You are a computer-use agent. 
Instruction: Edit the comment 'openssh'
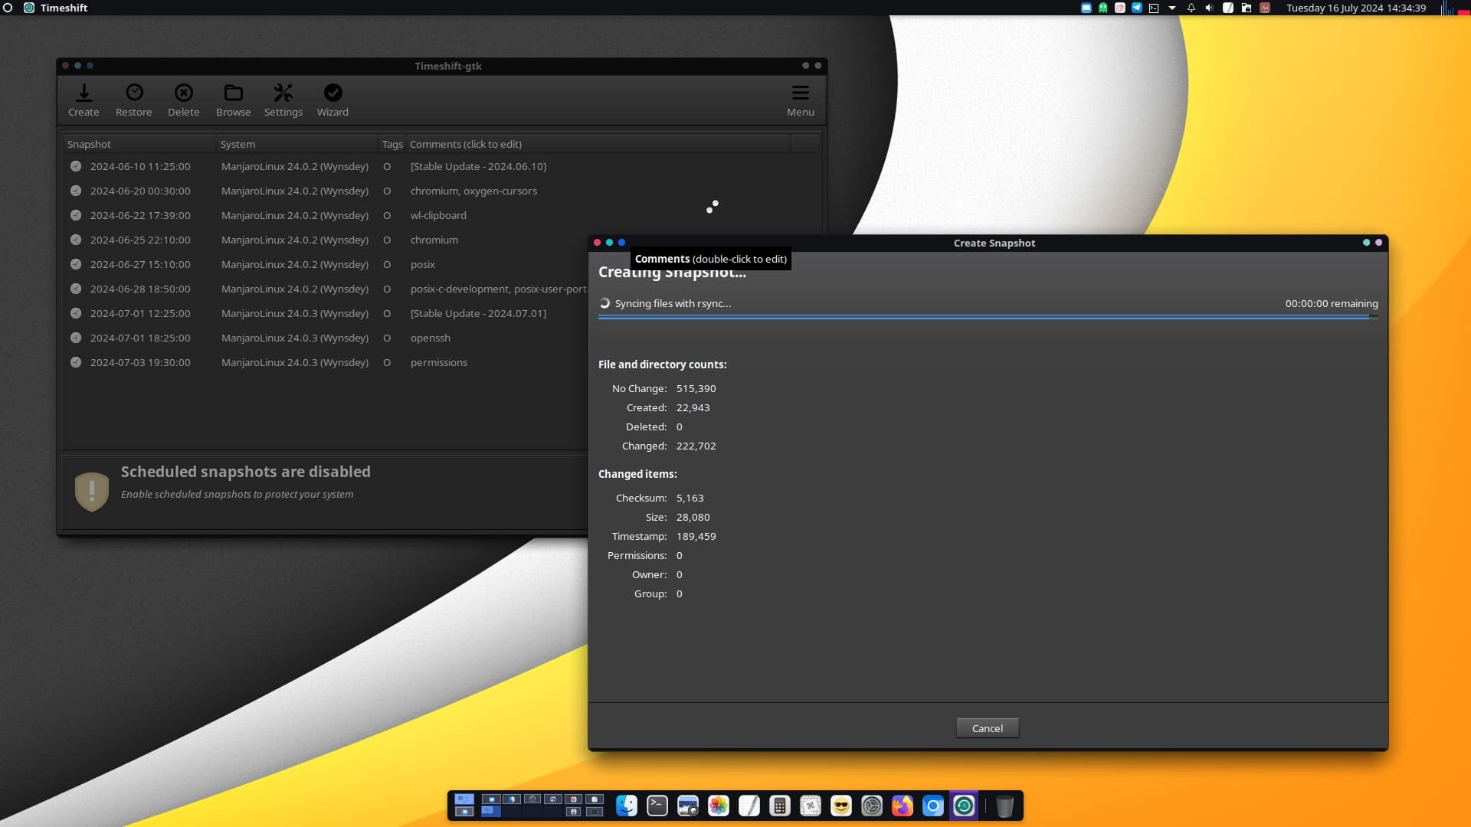430,338
